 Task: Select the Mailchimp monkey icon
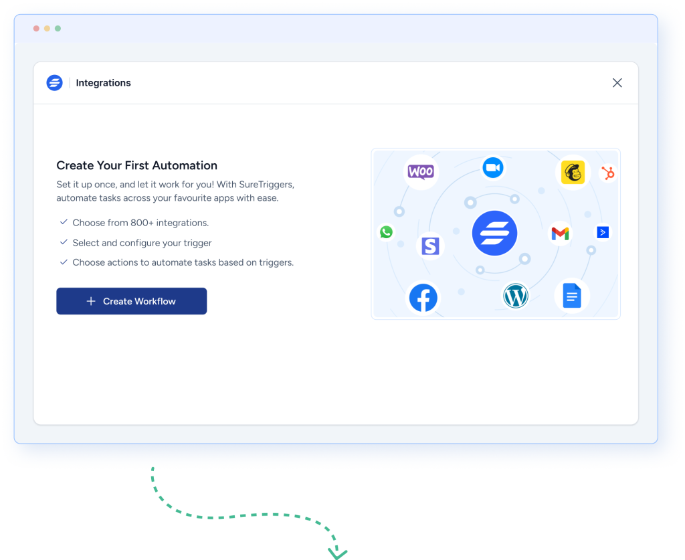point(573,172)
